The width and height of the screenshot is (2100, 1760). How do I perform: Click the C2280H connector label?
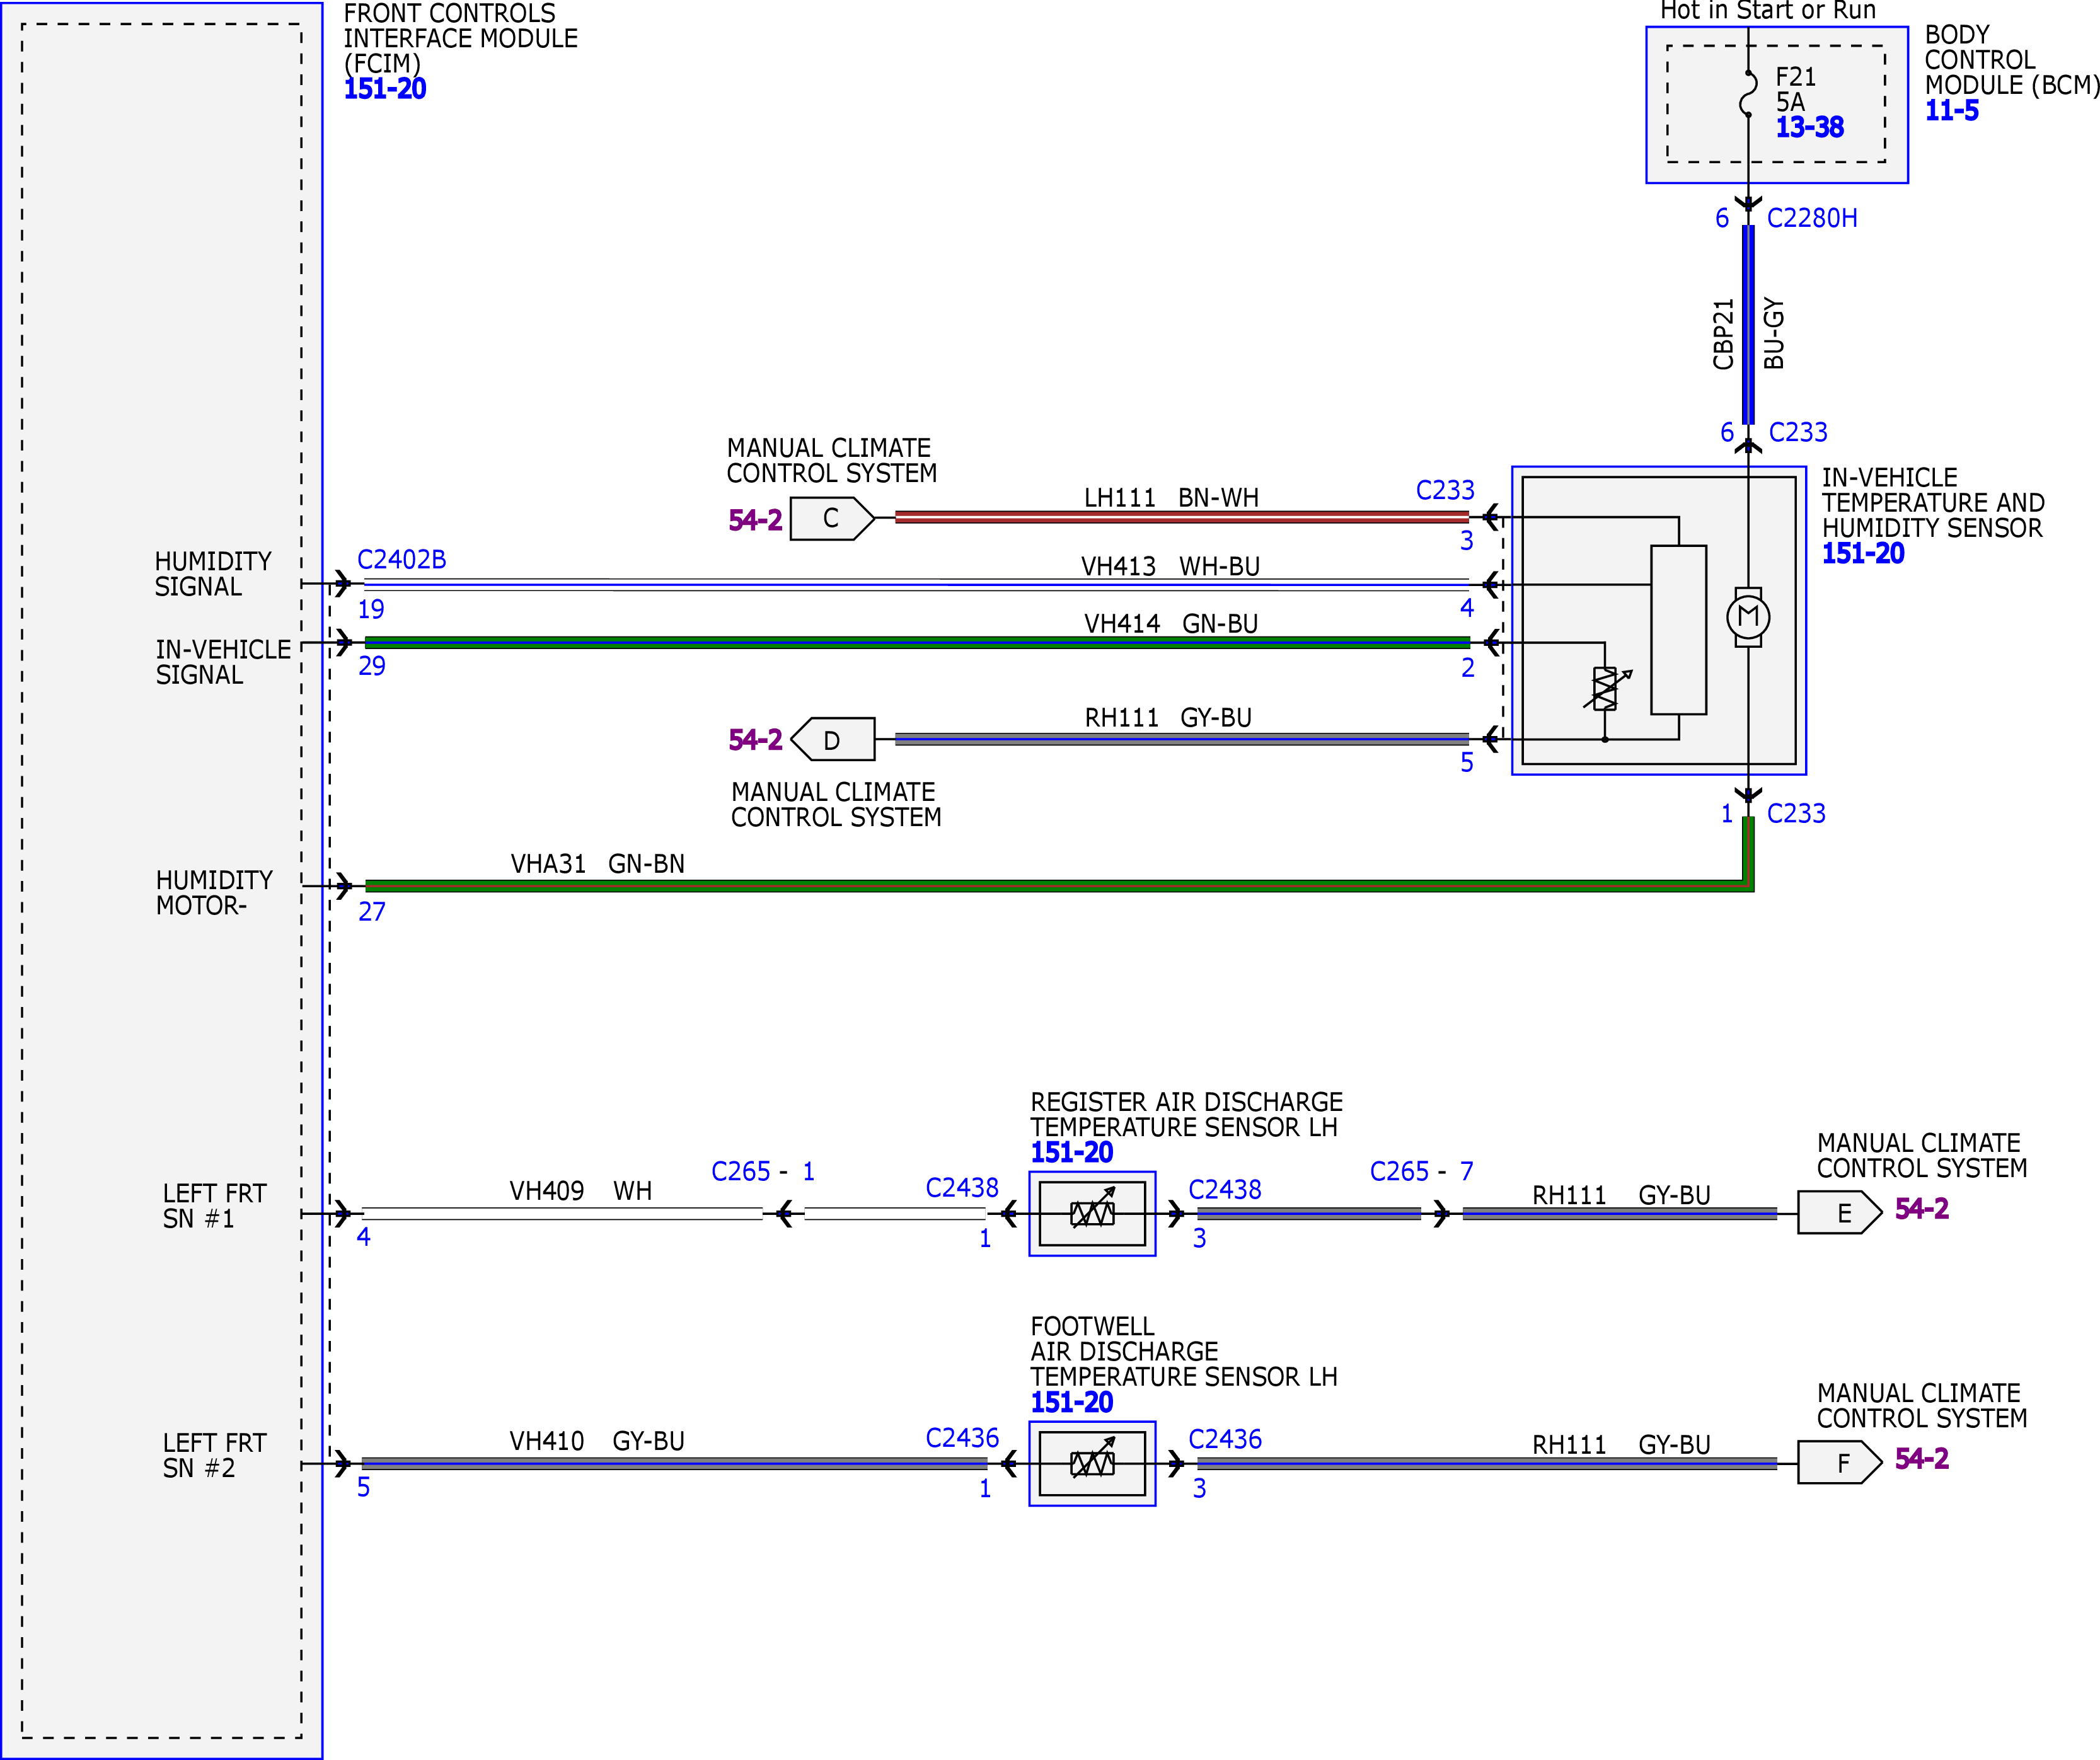[x=1812, y=218]
